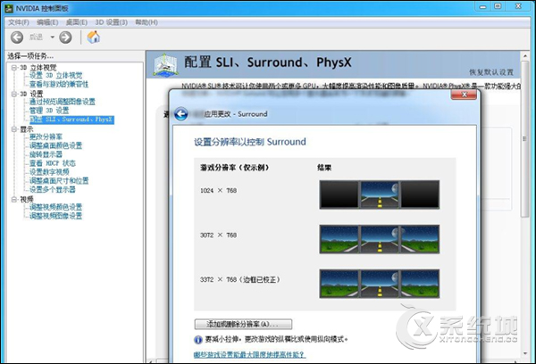Screen dimensions: 536x364
Task: Click the 1024 × 768 result thumbnail
Action: (x=380, y=194)
